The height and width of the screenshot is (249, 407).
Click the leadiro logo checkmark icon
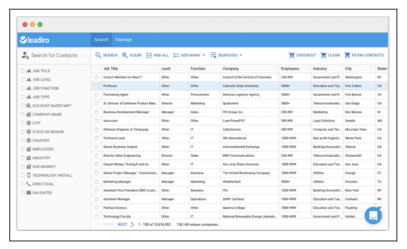point(23,39)
